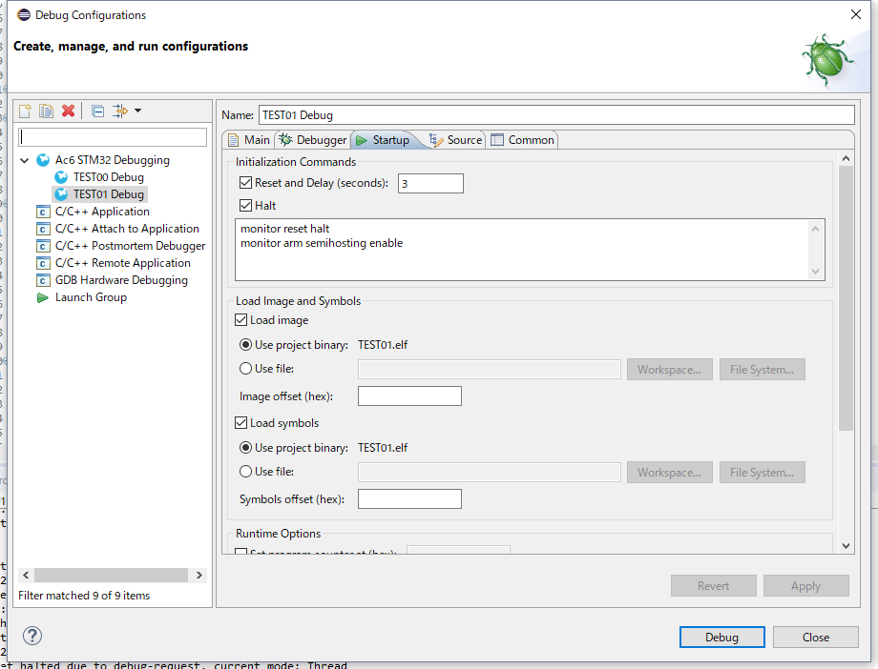Disable the Load image option
The height and width of the screenshot is (669, 878).
(240, 320)
